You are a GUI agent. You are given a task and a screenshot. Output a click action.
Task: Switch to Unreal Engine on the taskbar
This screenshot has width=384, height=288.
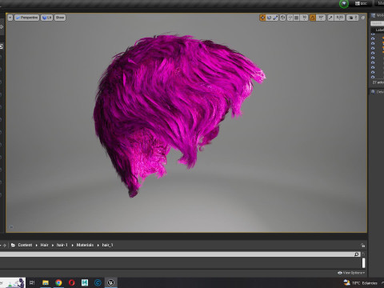111,282
